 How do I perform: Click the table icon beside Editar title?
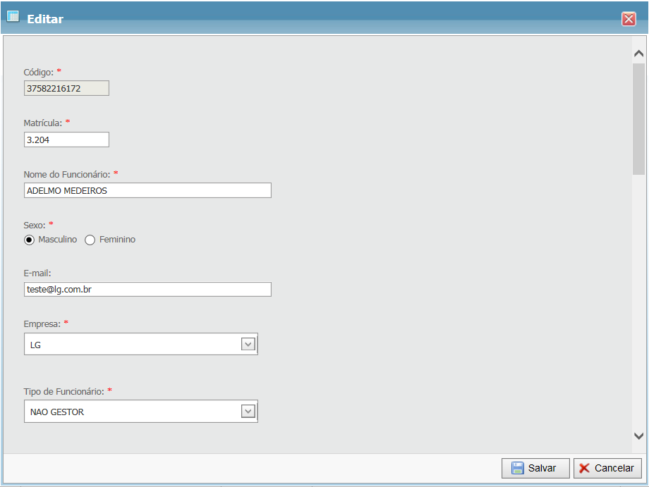(x=13, y=17)
